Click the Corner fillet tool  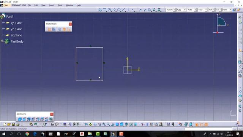[140, 10]
